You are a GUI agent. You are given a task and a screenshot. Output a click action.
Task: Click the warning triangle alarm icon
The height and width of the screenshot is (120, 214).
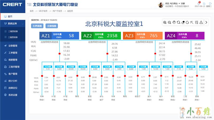pos(201,23)
